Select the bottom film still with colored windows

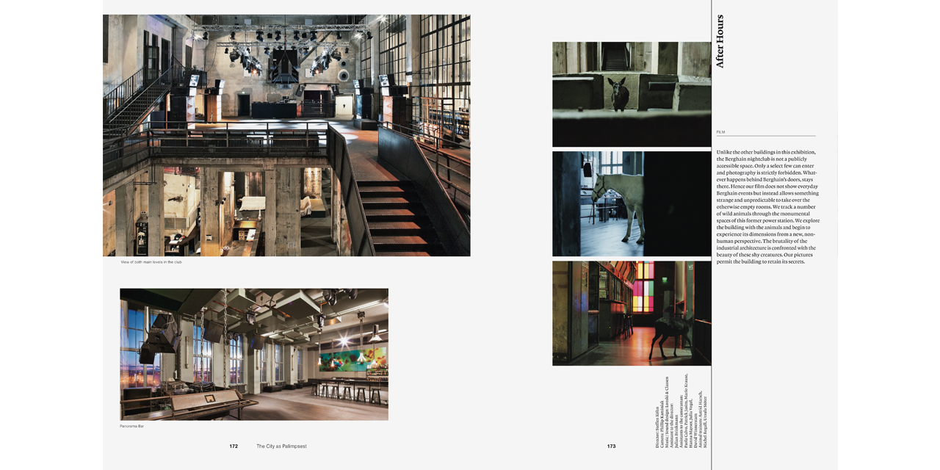point(632,313)
